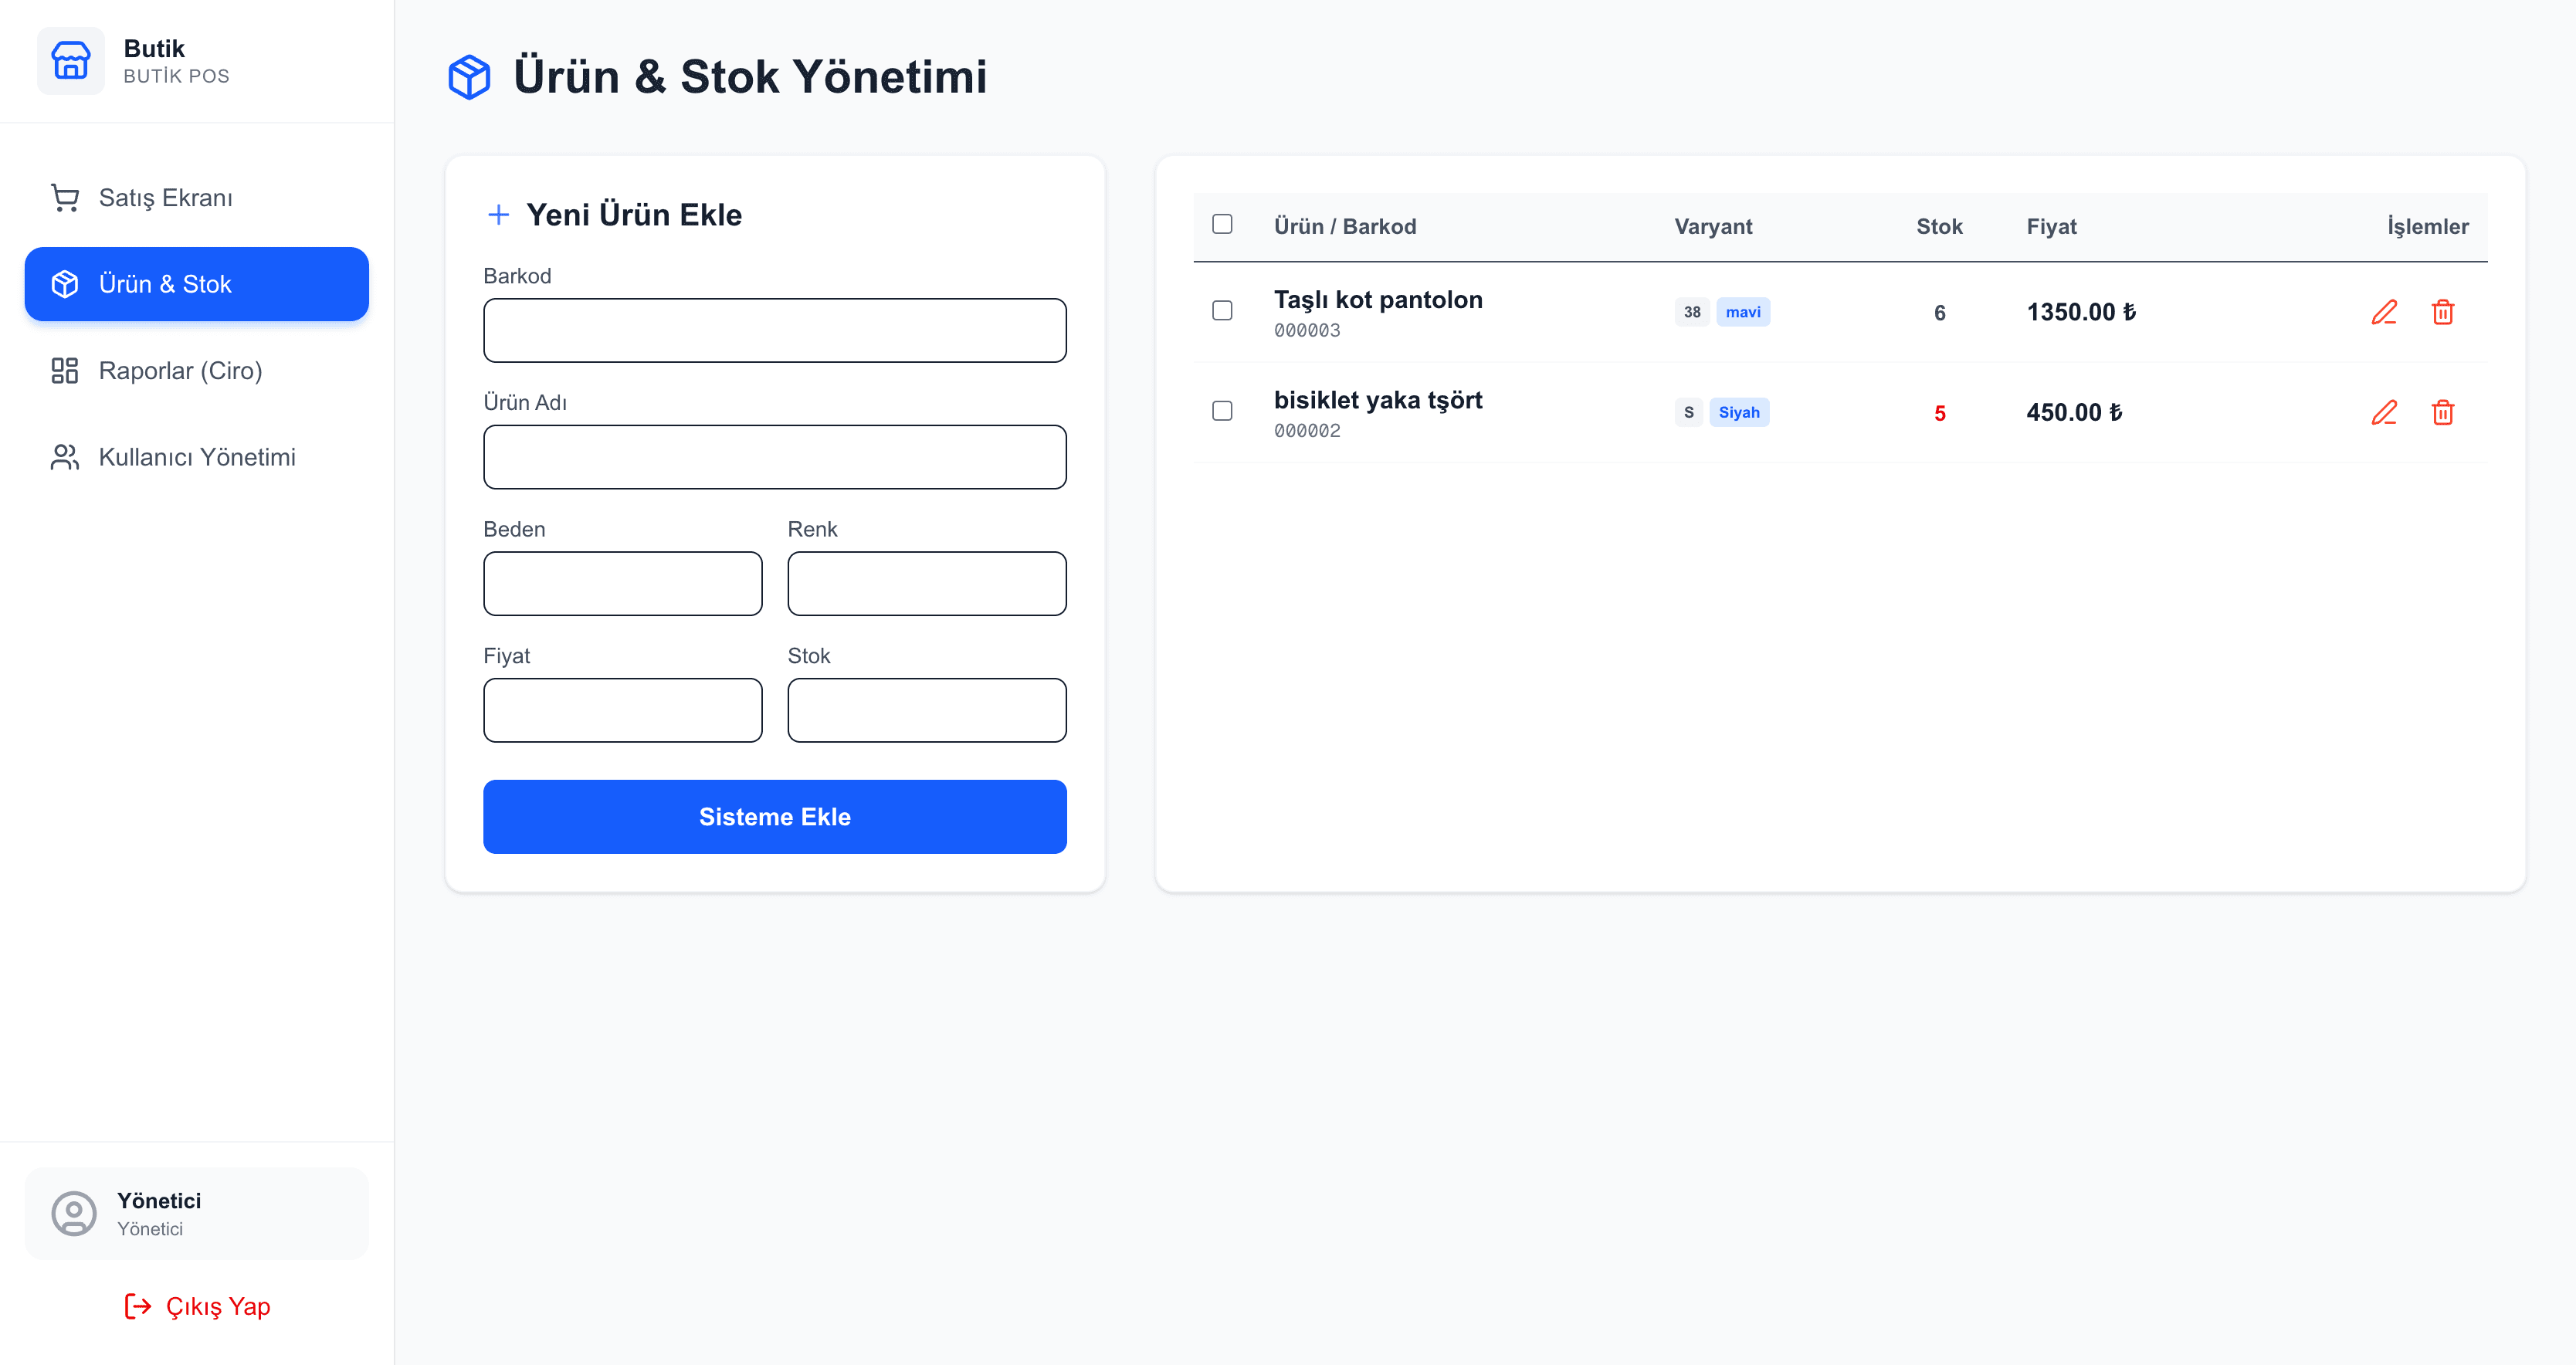Check the Taşlı kot pantolon row checkbox
2576x1365 pixels.
(1222, 311)
